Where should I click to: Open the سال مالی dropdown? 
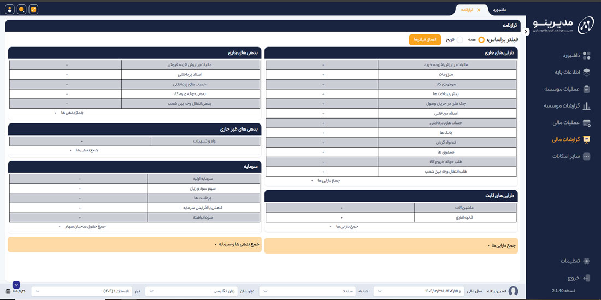tap(419, 291)
